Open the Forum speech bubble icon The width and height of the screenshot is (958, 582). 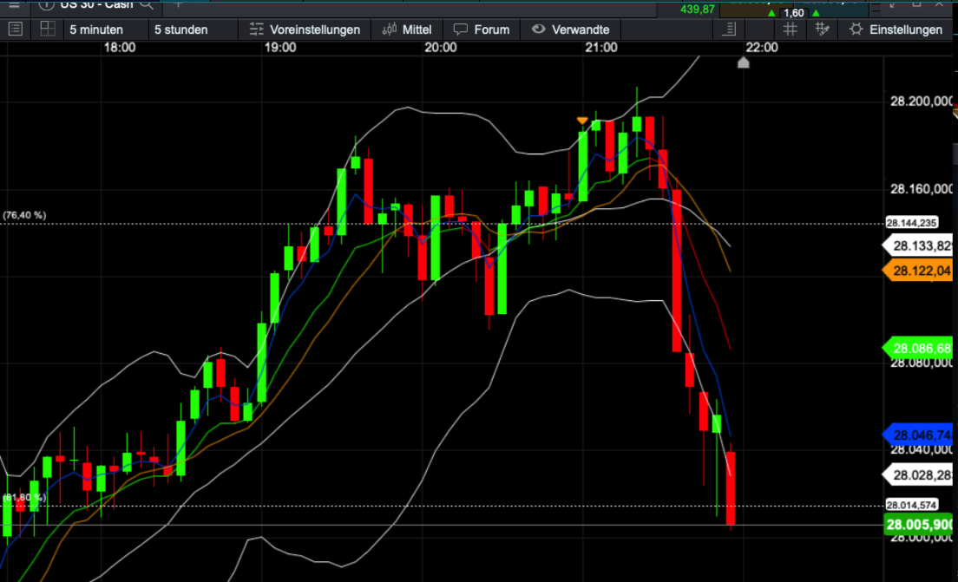[461, 29]
